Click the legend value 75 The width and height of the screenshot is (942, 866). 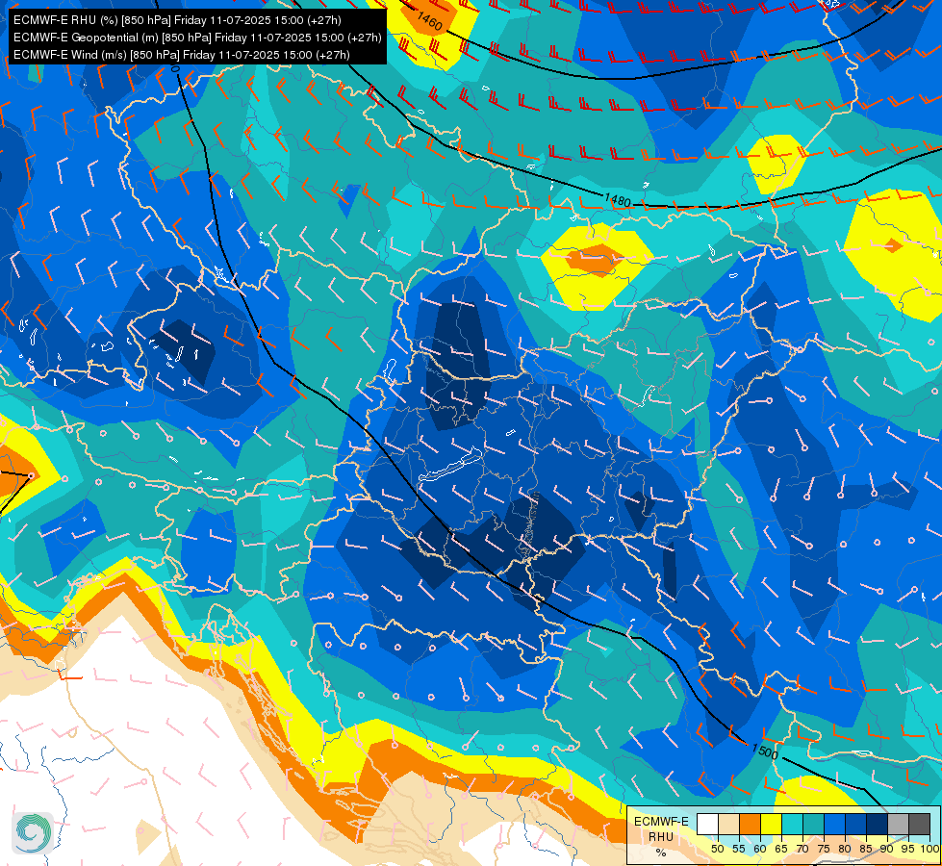pos(824,849)
